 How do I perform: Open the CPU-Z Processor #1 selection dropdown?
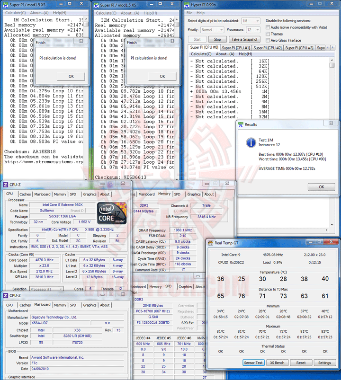46,289
